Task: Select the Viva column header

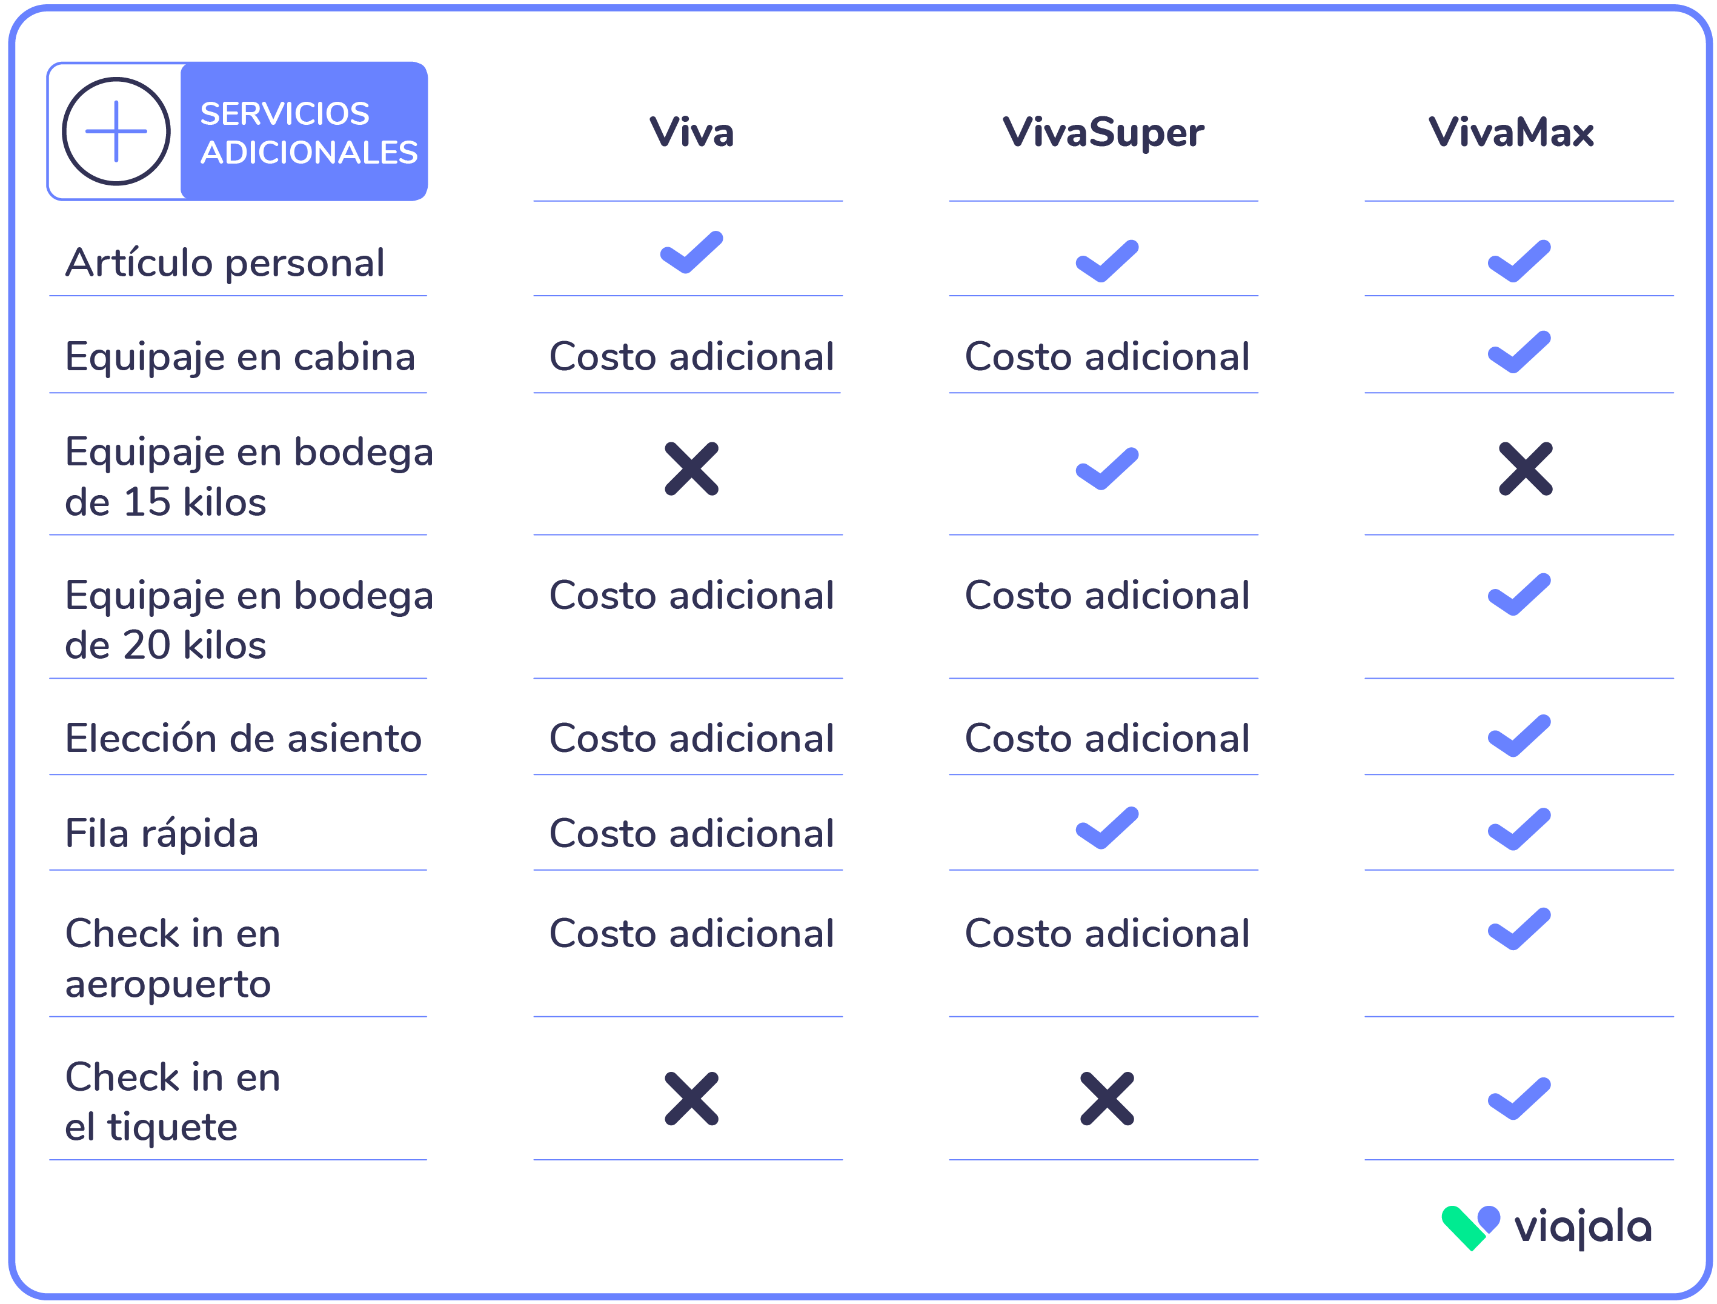Action: pos(692,132)
